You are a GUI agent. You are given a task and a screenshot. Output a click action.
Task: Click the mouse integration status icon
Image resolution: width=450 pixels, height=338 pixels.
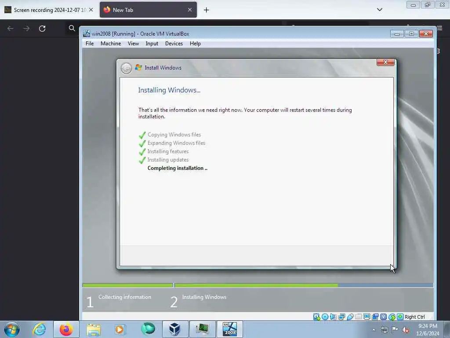(392, 317)
